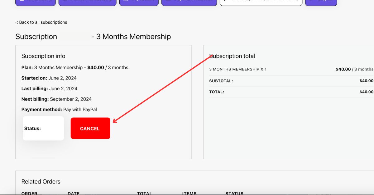Viewport: 374px width, 195px height.
Task: Click the Related Orders heading
Action: point(41,182)
